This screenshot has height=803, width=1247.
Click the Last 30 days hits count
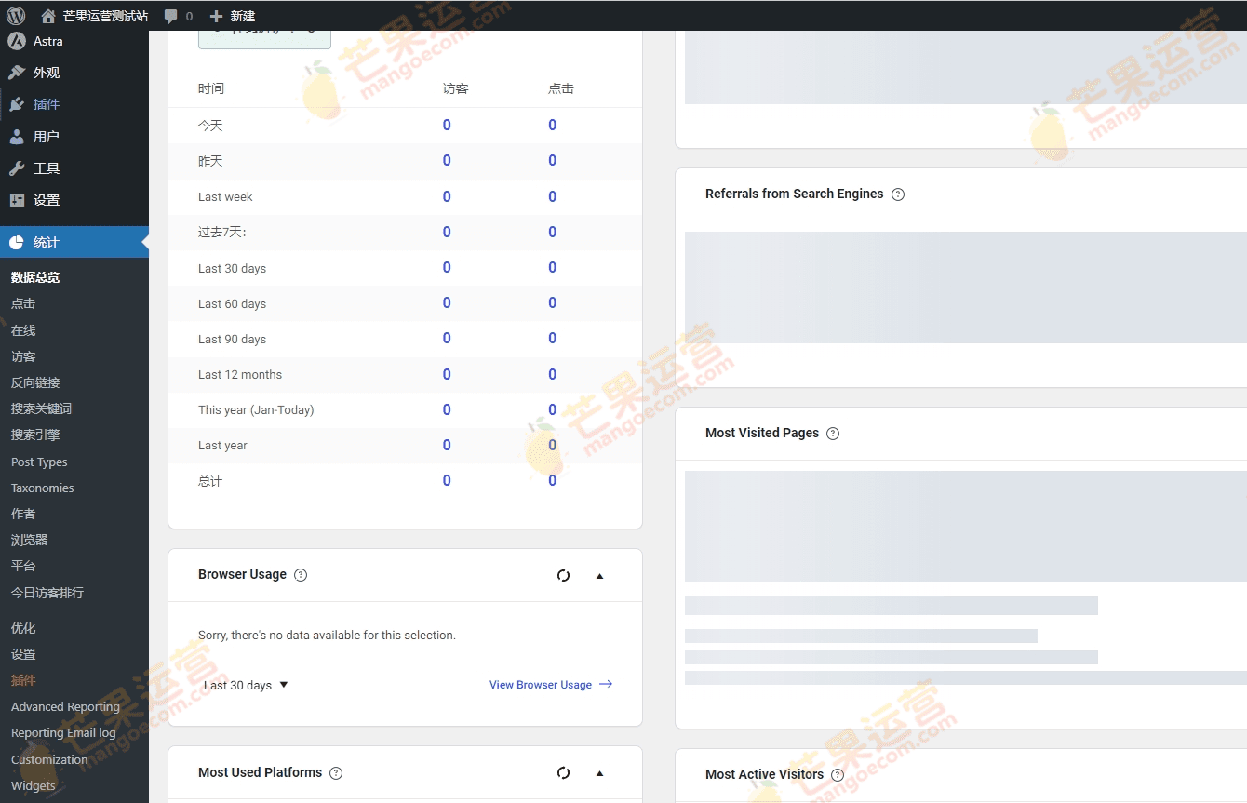pos(552,267)
